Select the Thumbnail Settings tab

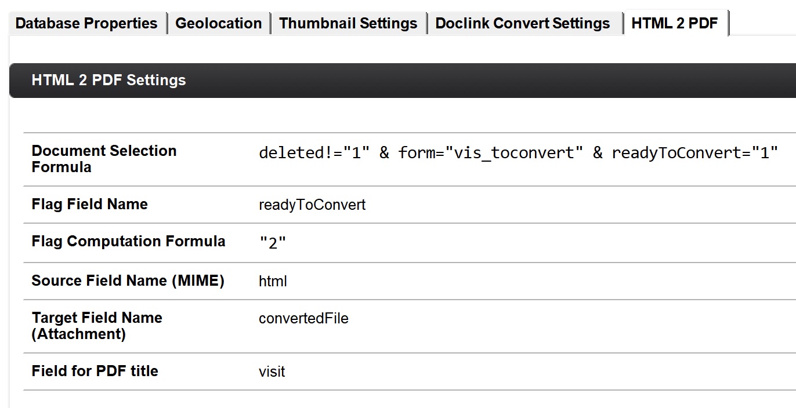[x=348, y=24]
